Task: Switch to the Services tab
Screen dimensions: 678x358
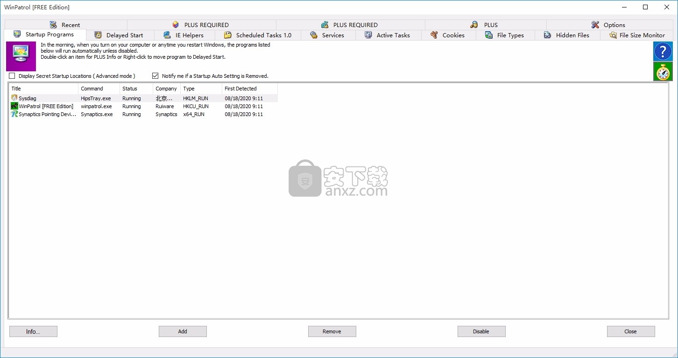Action: 328,35
